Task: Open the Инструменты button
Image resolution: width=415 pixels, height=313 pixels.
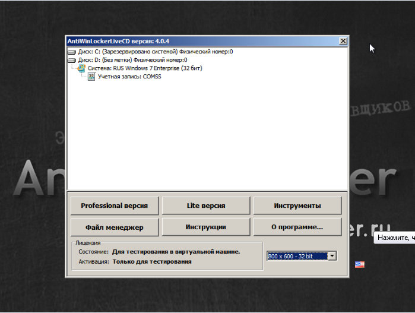Action: 297,205
